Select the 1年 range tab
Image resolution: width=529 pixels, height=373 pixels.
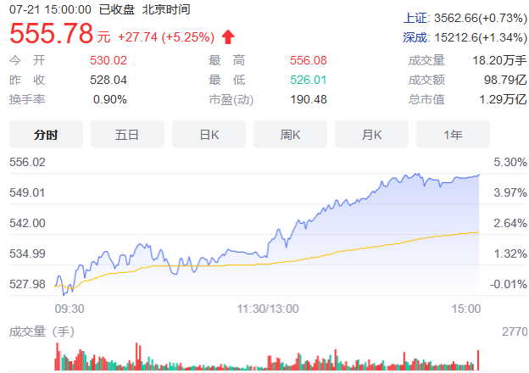(453, 134)
